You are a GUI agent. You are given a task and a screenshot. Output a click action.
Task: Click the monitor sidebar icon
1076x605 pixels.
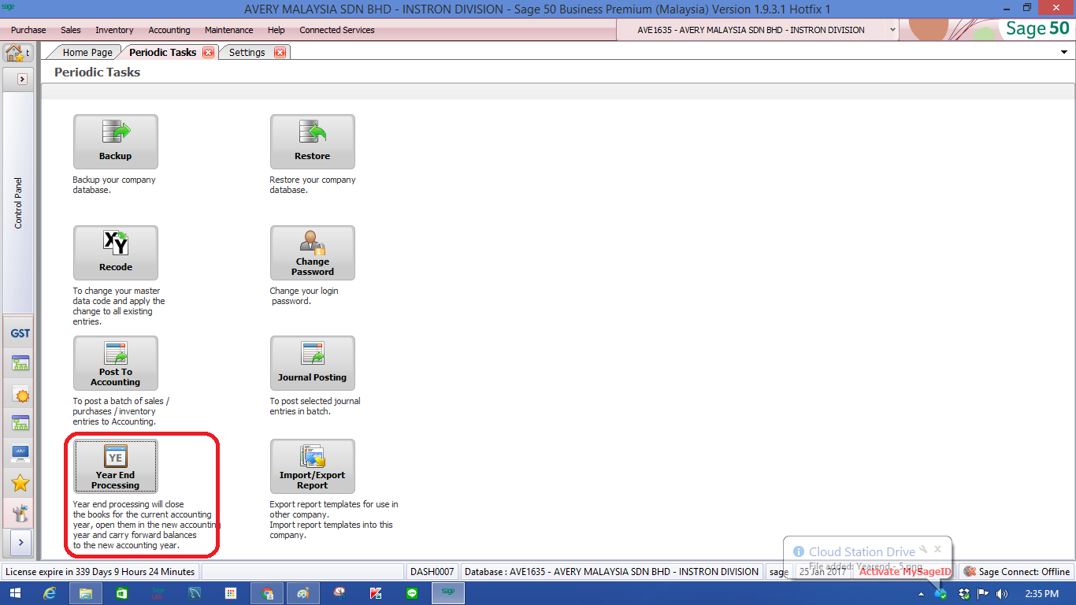pyautogui.click(x=20, y=453)
